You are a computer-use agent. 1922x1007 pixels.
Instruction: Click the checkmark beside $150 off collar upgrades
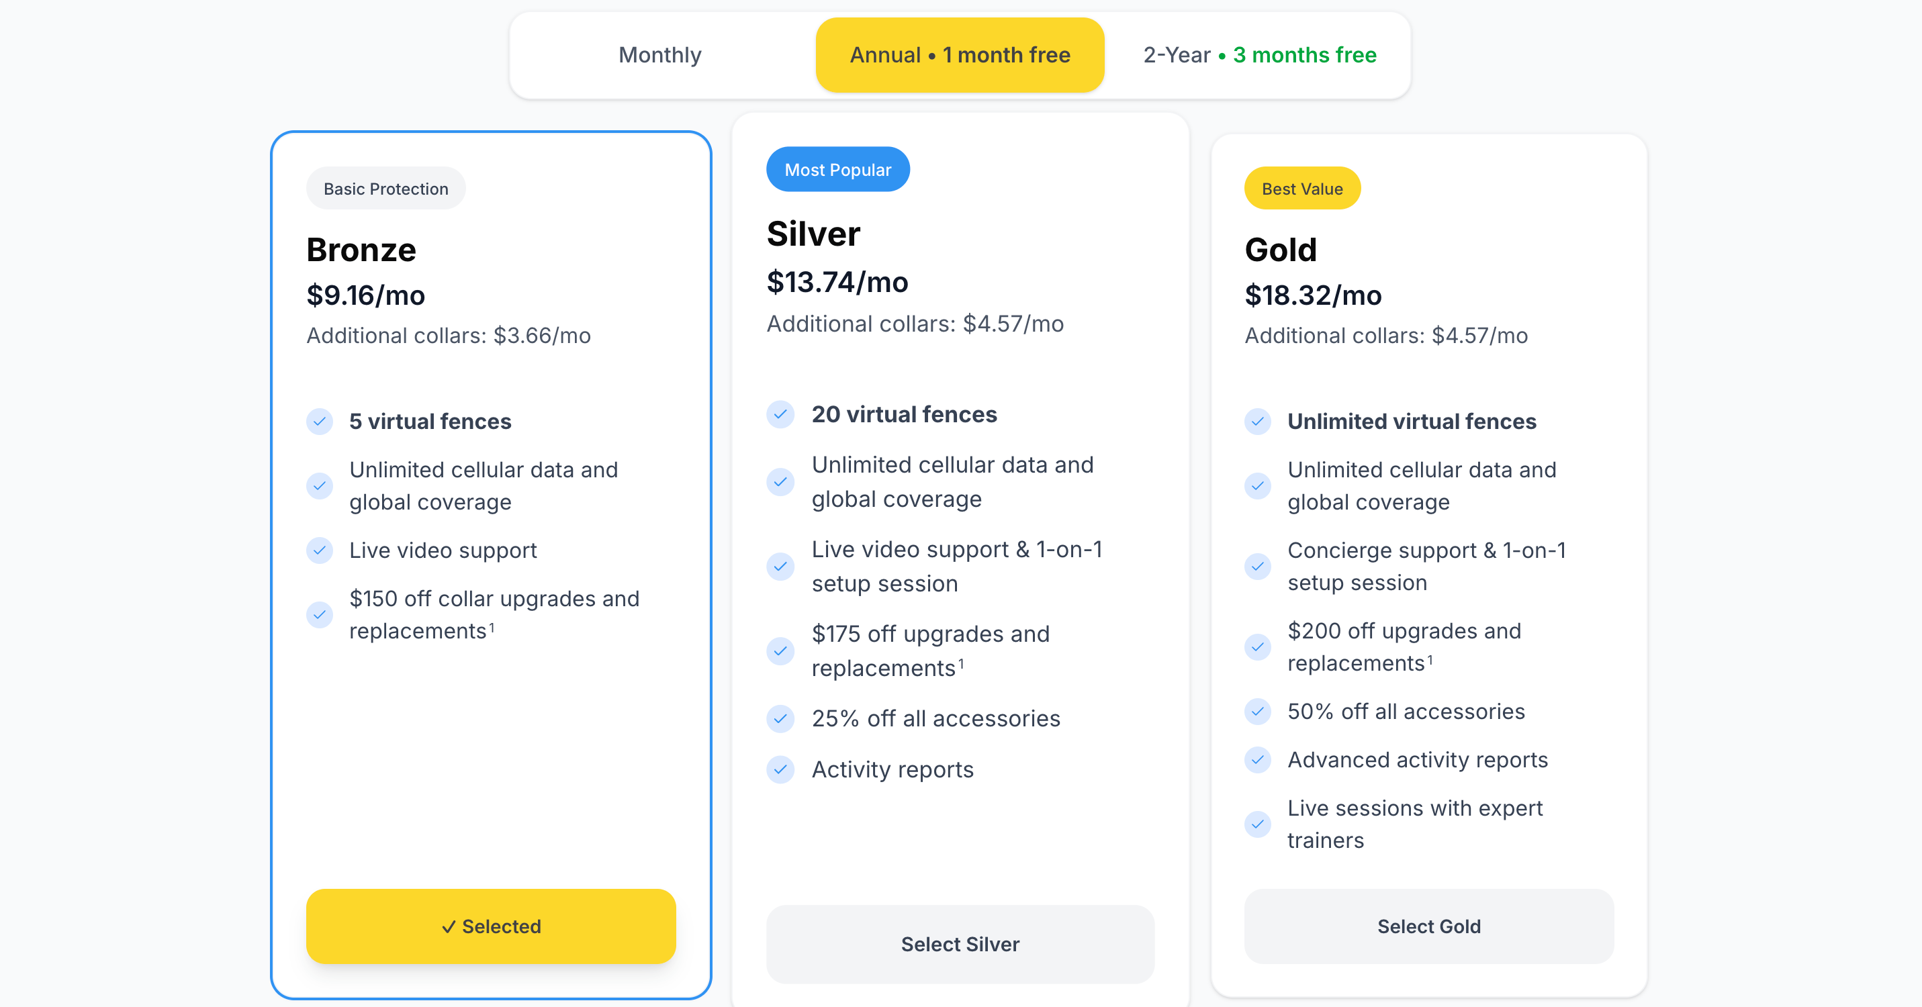[320, 615]
